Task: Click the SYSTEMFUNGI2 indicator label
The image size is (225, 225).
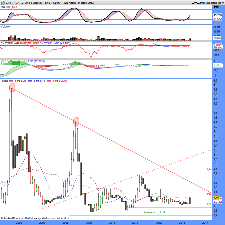Action: pyautogui.click(x=29, y=43)
